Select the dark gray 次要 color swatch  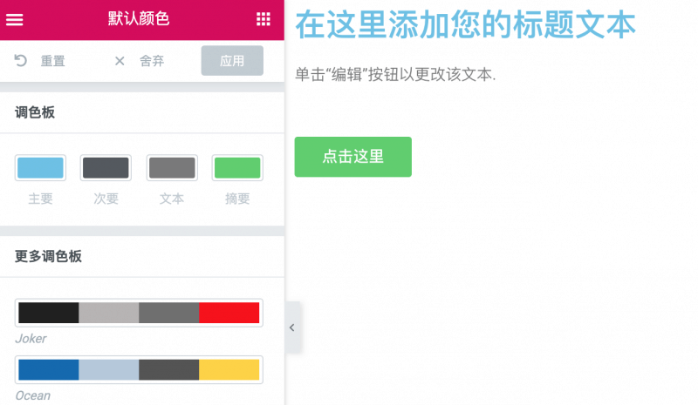pyautogui.click(x=106, y=167)
